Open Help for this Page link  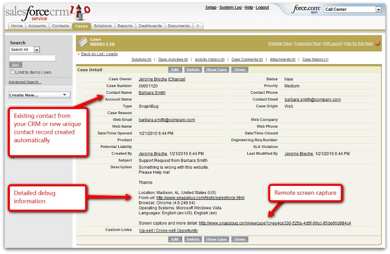(358, 43)
